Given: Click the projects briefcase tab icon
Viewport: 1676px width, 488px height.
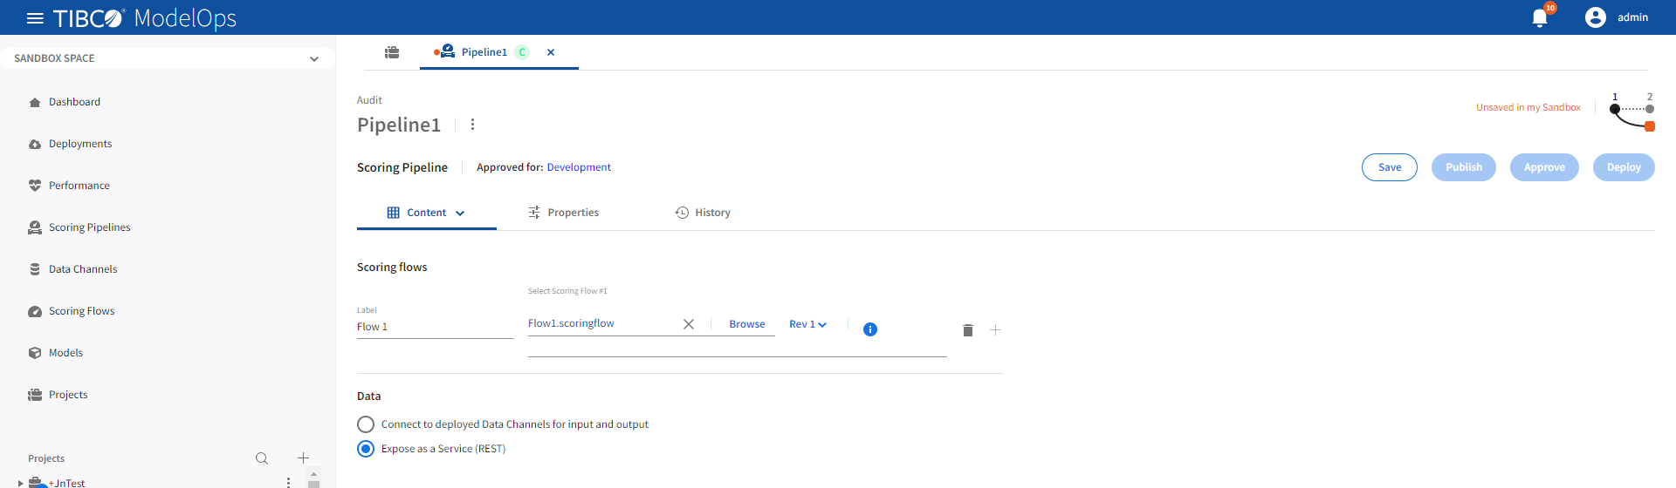Looking at the screenshot, I should point(392,52).
